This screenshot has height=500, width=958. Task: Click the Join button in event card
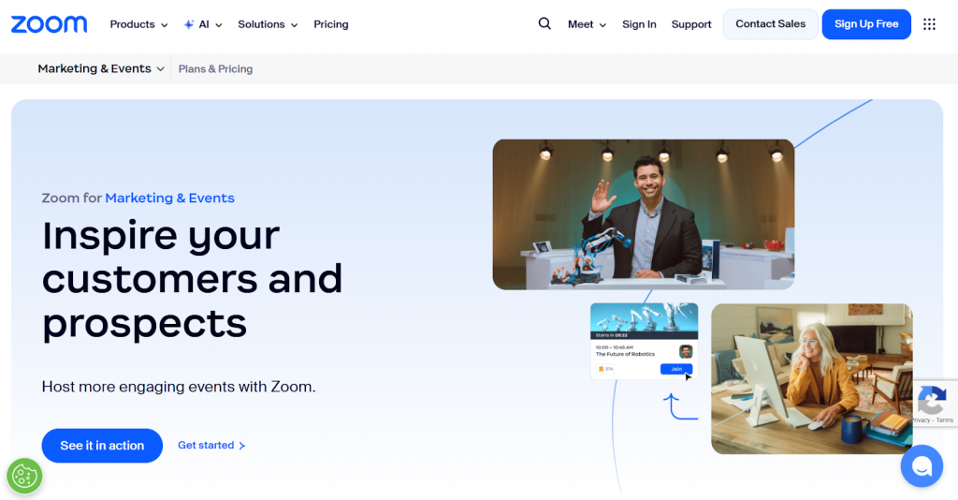tap(676, 369)
